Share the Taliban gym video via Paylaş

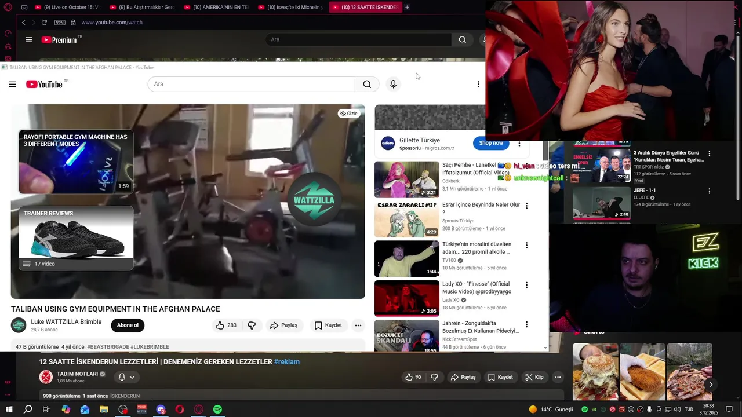click(283, 325)
